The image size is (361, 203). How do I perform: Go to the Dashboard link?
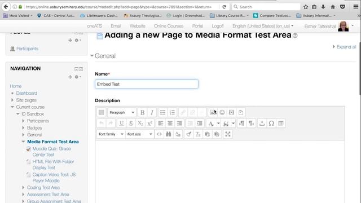point(27,93)
